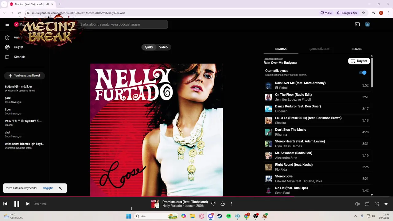This screenshot has width=393, height=221.
Task: Go back in the browser
Action: click(4, 13)
